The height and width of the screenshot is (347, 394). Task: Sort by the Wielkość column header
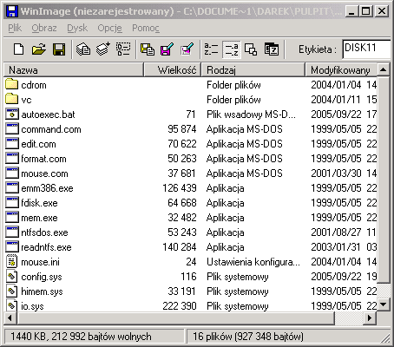pyautogui.click(x=173, y=70)
